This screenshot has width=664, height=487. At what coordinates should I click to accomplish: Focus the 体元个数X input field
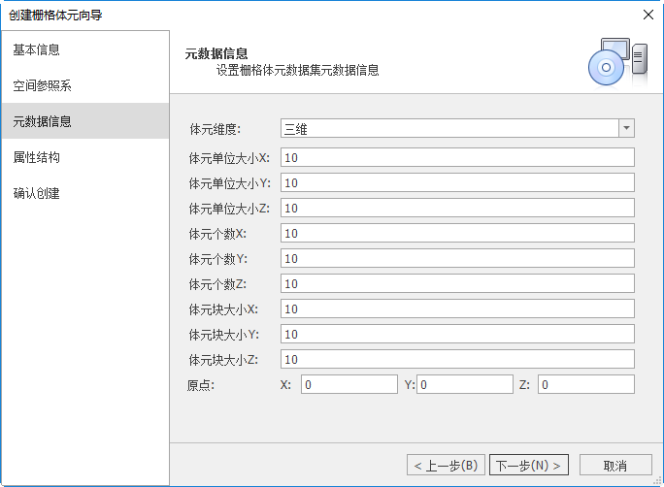point(456,233)
